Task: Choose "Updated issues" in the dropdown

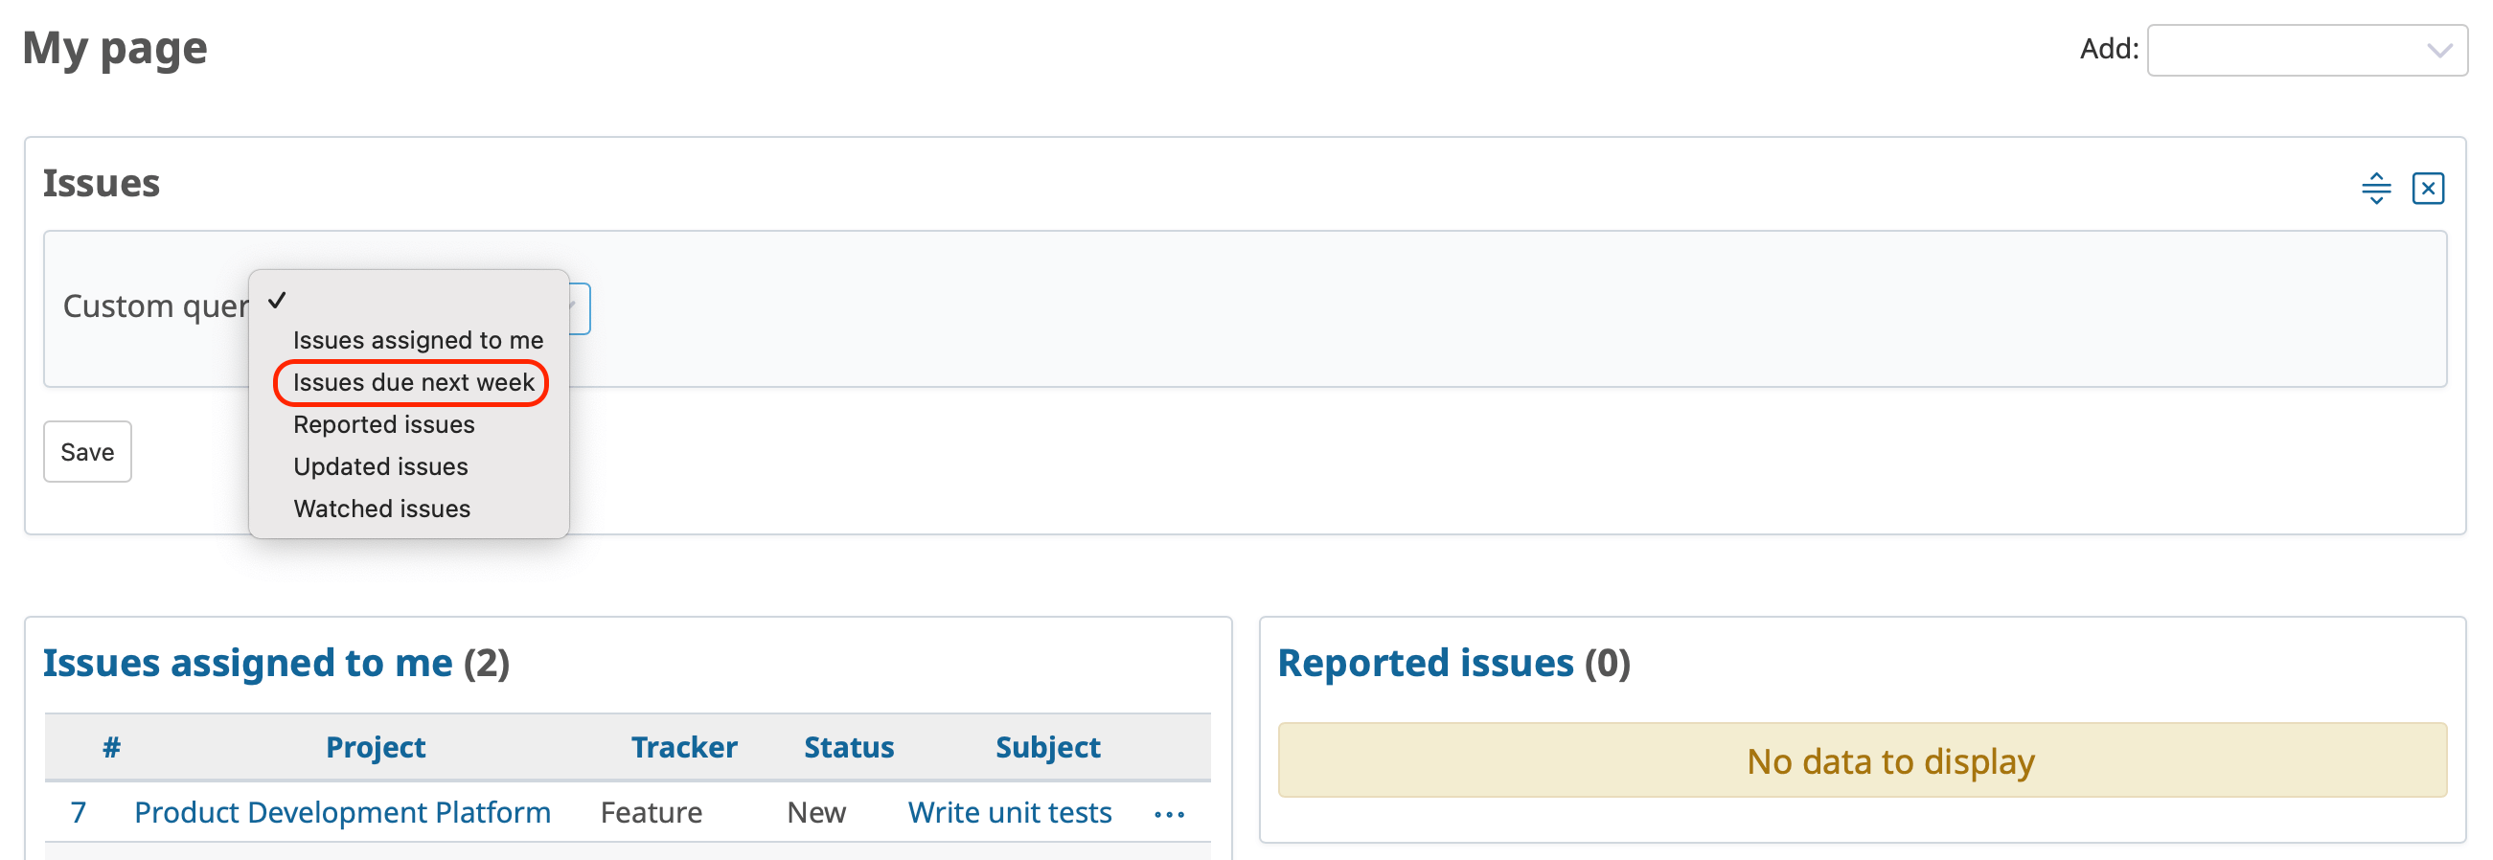Action: [380, 466]
